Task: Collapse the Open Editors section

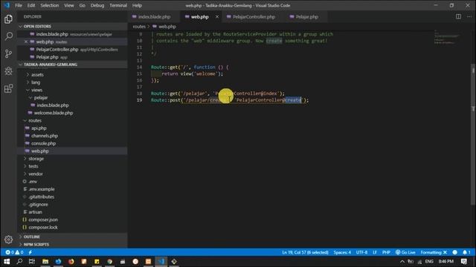Action: tap(72, 27)
